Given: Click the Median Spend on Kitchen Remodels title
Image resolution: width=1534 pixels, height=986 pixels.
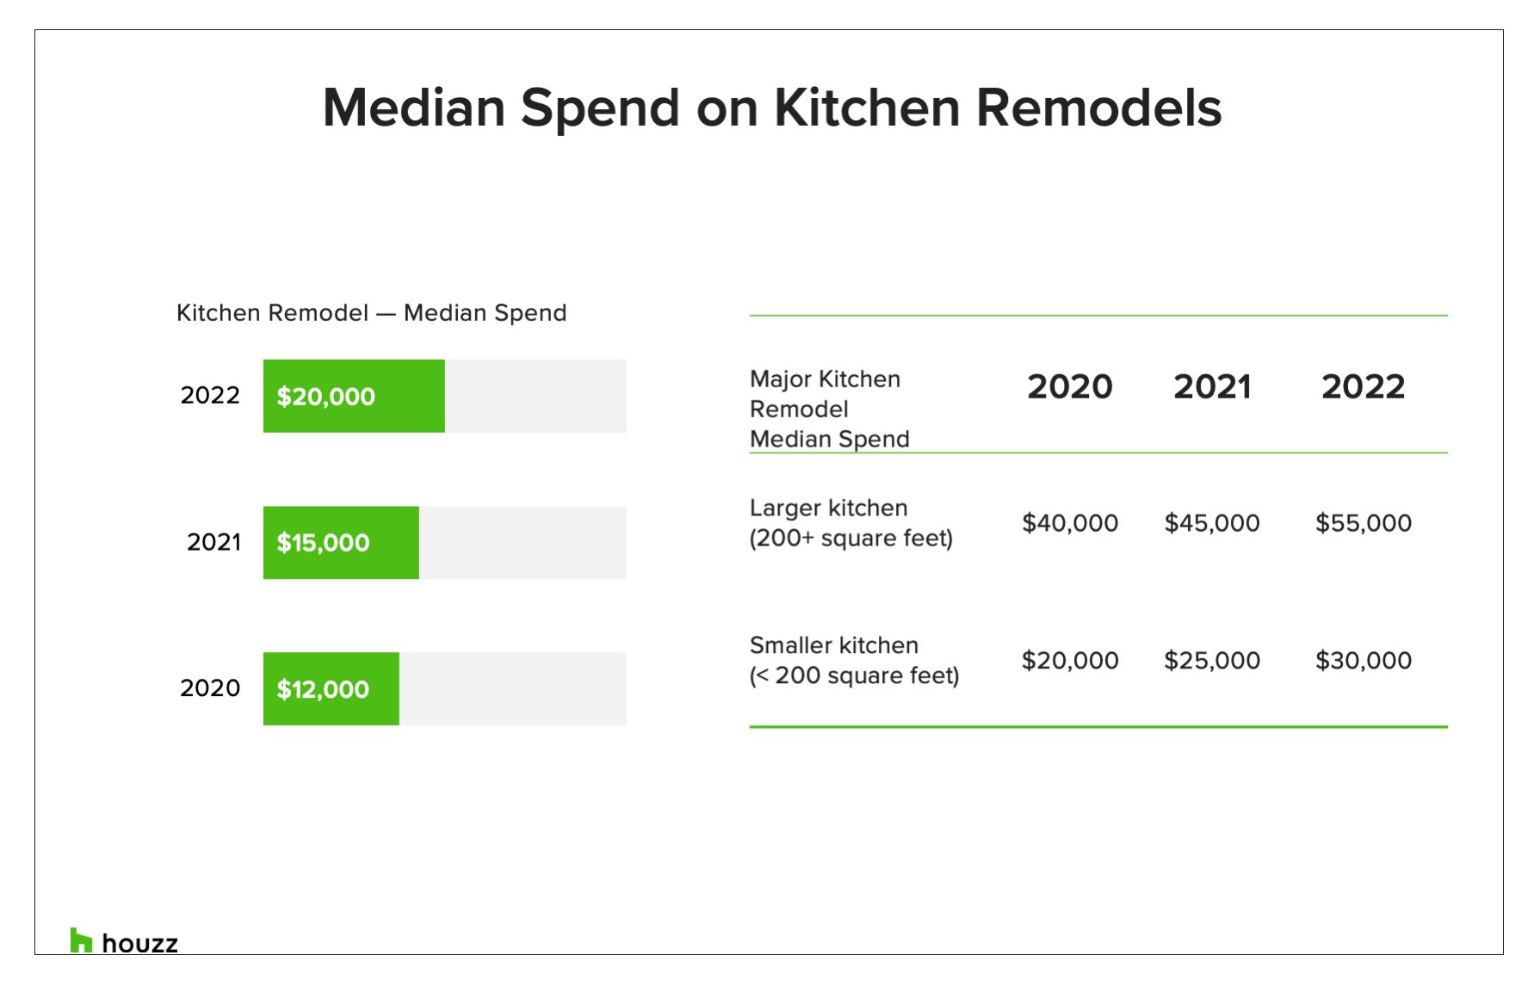Looking at the screenshot, I should pos(772,108).
